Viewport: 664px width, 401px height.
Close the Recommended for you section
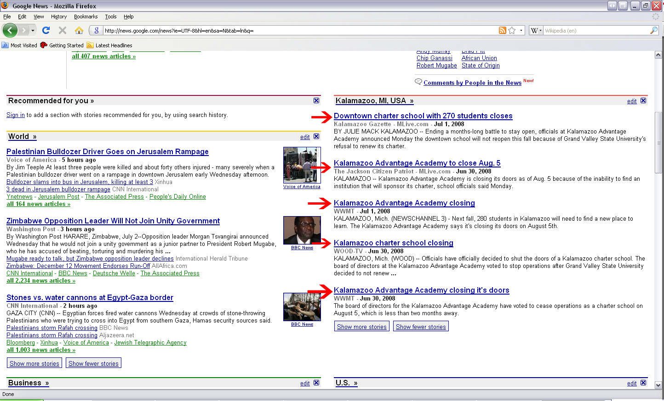(x=316, y=100)
